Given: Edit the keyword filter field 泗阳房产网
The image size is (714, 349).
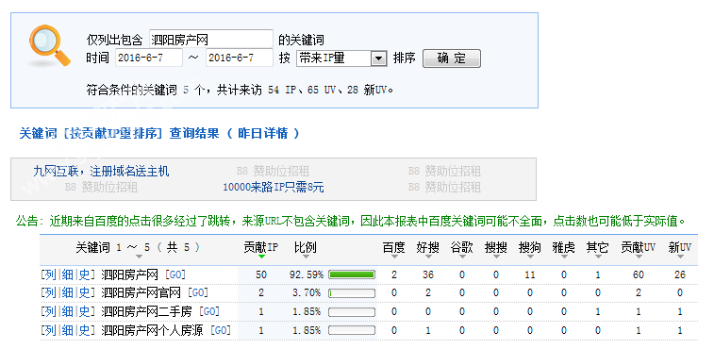Looking at the screenshot, I should 211,41.
